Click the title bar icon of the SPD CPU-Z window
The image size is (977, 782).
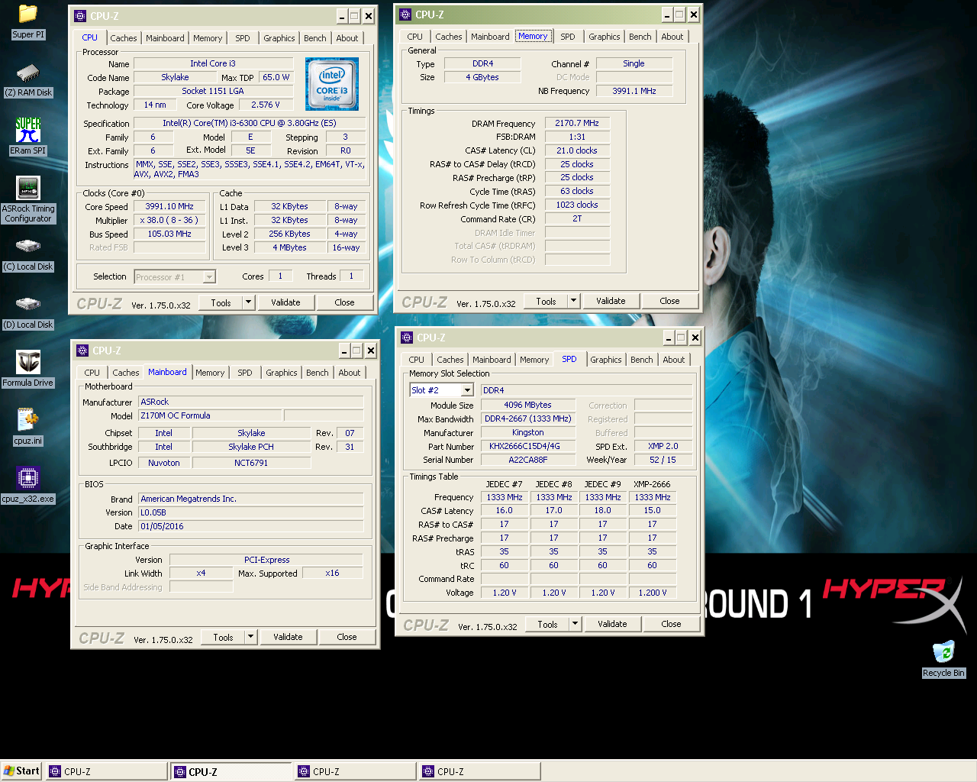(x=407, y=338)
